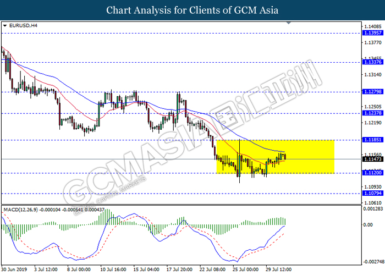Select the 1.13376 price level label
Screen dimensions: 385x275
pyautogui.click(x=373, y=62)
